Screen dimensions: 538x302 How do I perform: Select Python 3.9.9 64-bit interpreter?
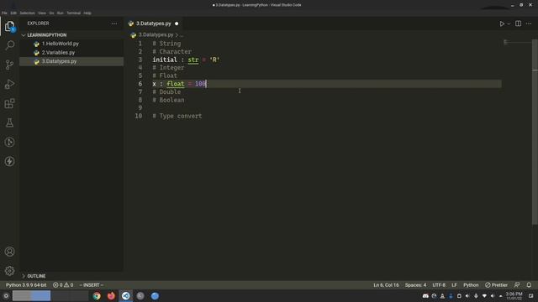[x=26, y=285]
